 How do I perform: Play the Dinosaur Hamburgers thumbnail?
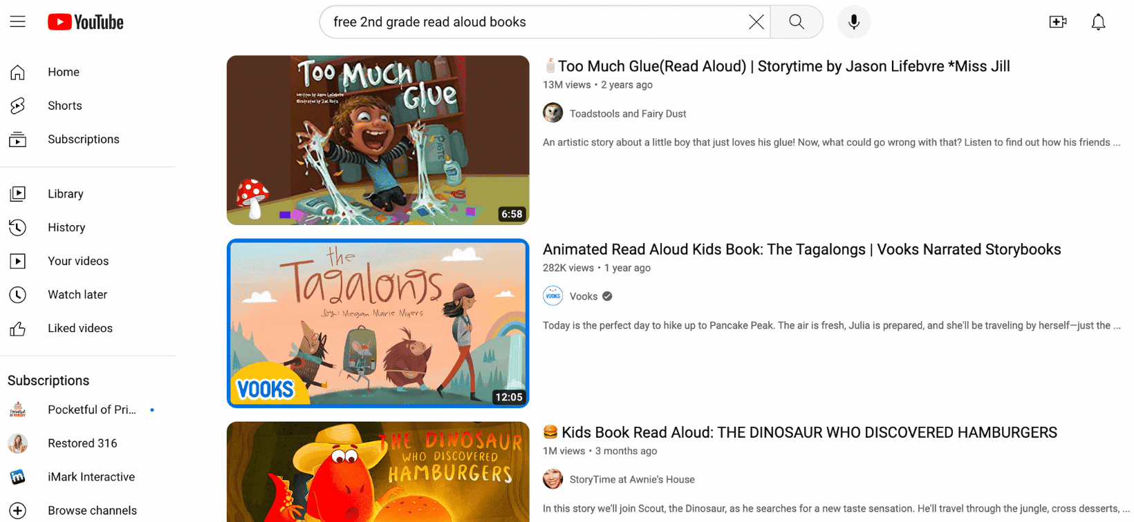(x=378, y=472)
